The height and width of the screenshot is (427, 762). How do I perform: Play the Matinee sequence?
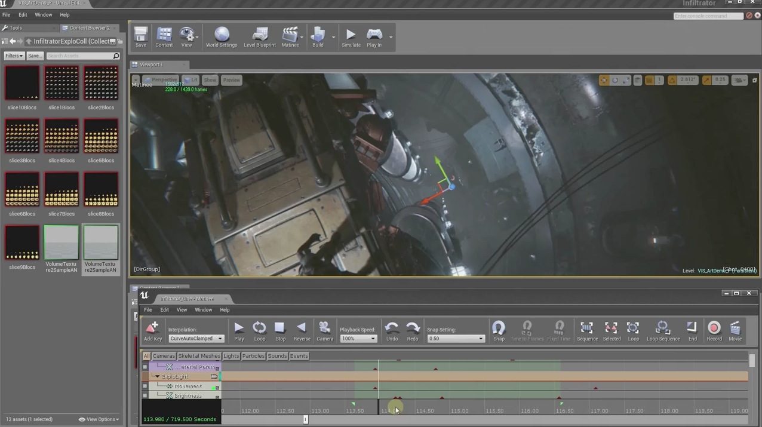tap(239, 331)
